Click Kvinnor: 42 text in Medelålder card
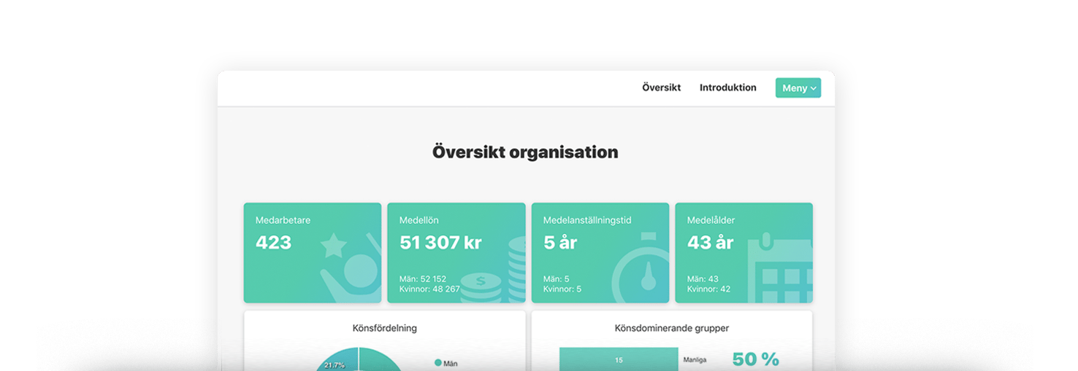Viewport: 1078px width, 371px height. (709, 289)
